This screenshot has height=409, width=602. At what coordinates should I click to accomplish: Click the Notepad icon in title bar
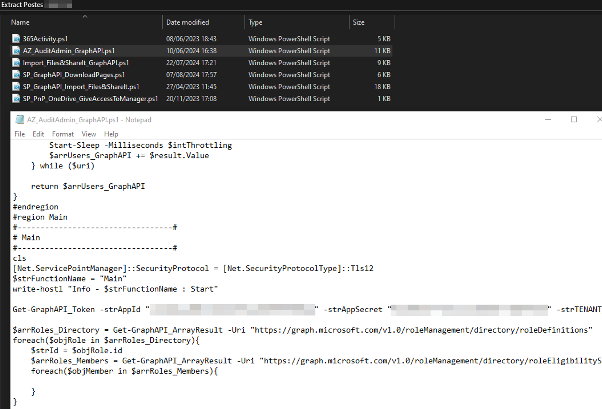[20, 120]
